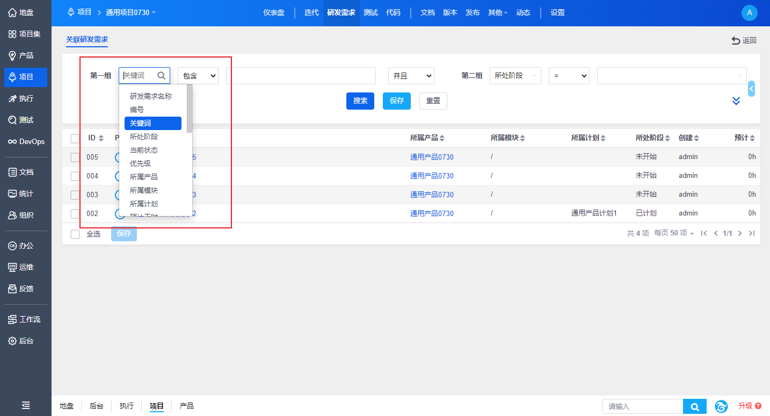
Task: Select 所处阶段 from the dropdown list
Action: 144,137
